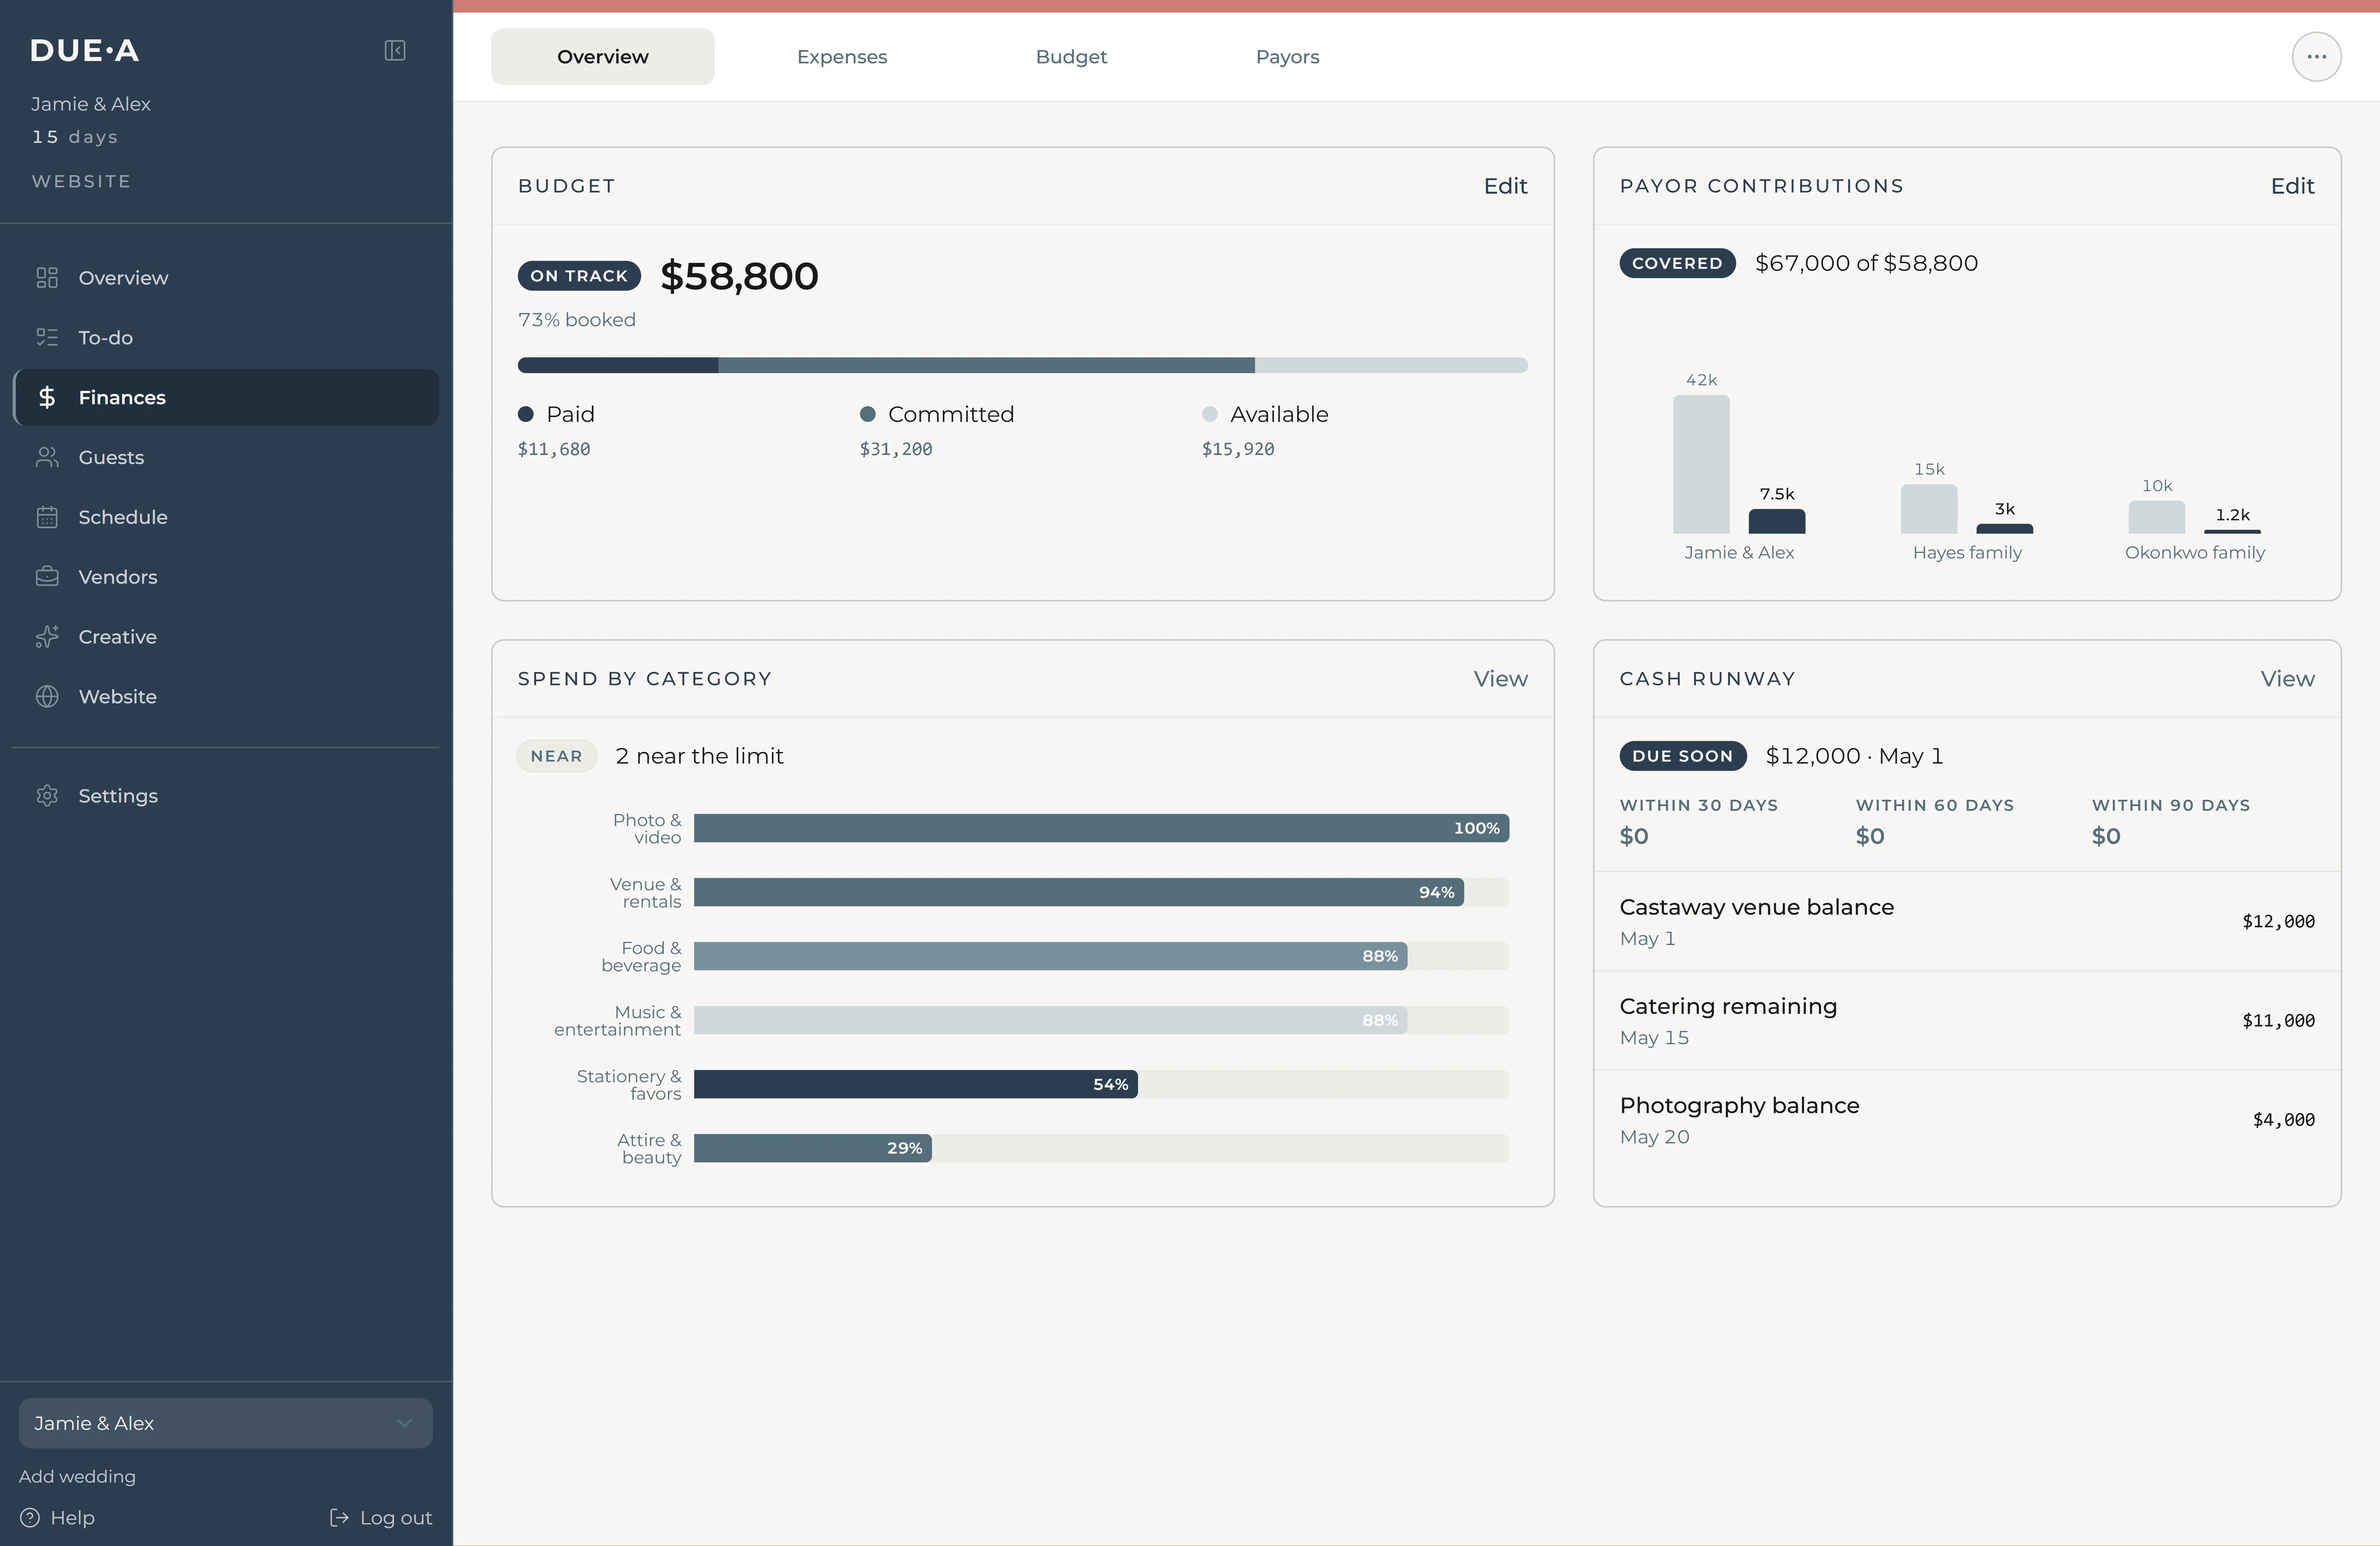Viewport: 2380px width, 1546px height.
Task: Click the Settings gear icon
Action: click(47, 796)
